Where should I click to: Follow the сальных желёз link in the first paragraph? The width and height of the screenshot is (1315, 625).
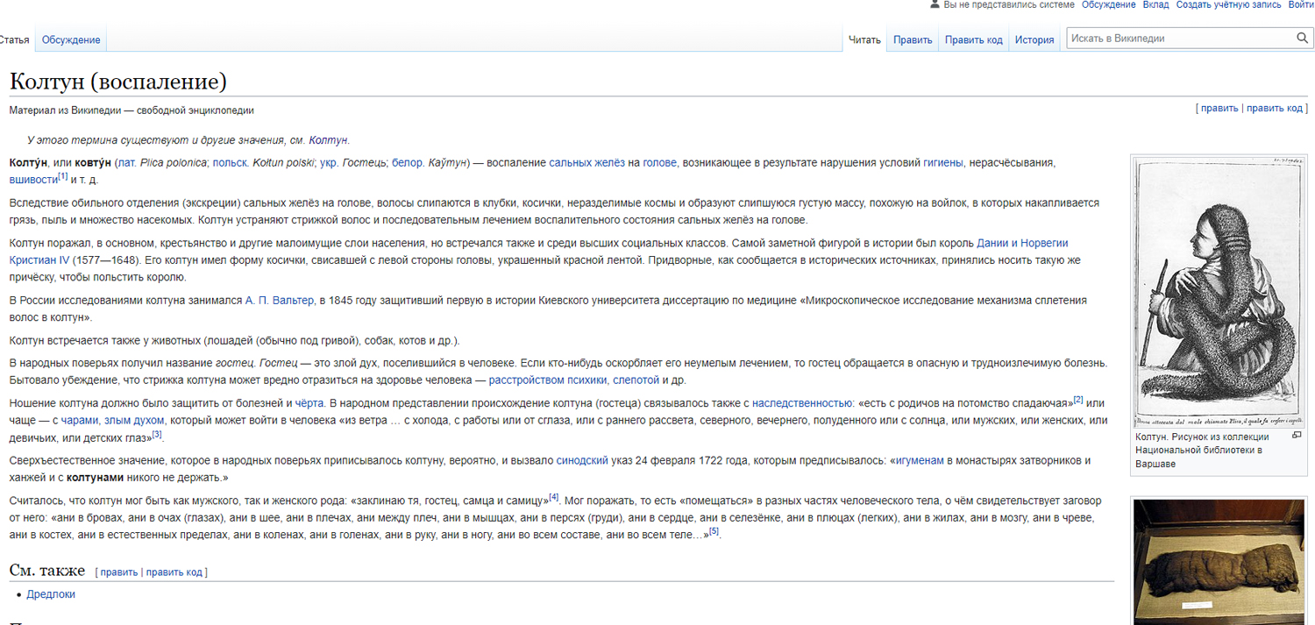(x=586, y=163)
